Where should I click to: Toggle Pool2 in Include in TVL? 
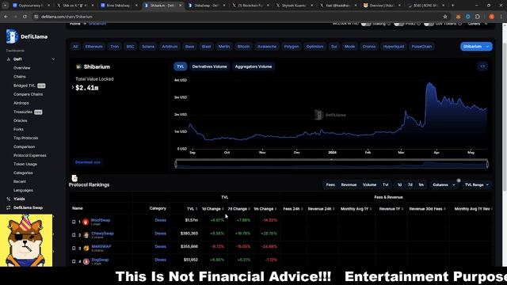point(399,24)
